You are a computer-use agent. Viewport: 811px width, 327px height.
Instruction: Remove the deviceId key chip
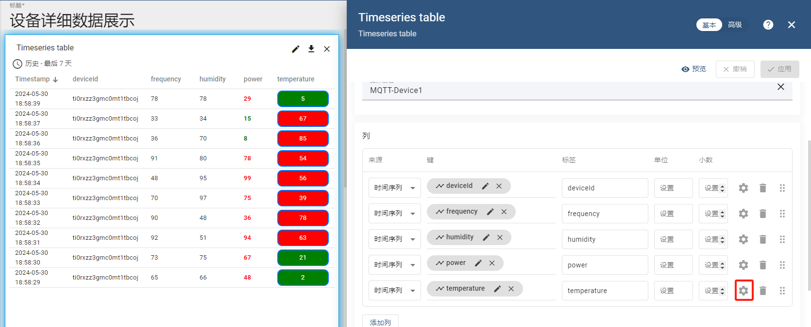[x=499, y=186]
